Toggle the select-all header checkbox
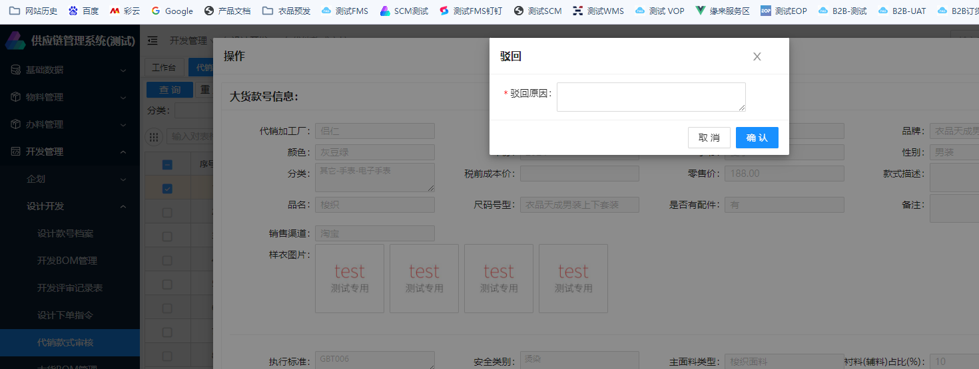The height and width of the screenshot is (369, 979). [x=168, y=165]
